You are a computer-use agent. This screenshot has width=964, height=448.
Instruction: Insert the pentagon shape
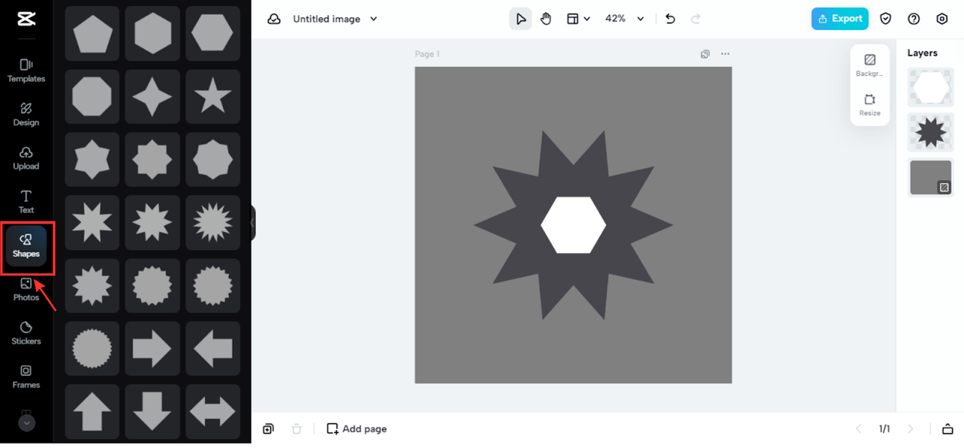coord(92,33)
